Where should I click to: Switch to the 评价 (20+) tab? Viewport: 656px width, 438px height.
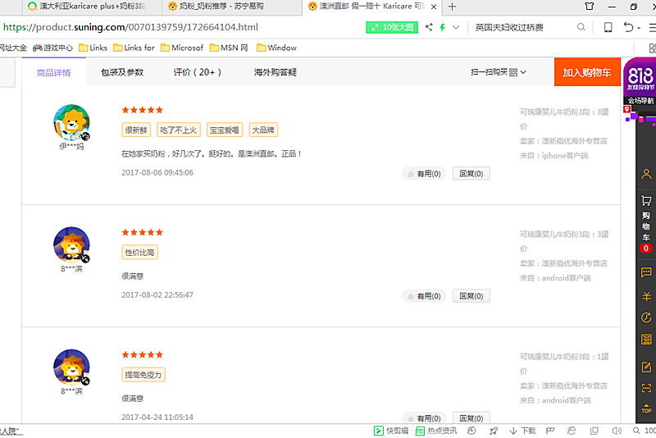click(x=198, y=72)
